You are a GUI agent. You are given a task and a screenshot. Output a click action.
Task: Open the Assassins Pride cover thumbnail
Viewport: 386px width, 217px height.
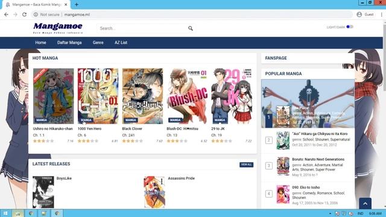coord(154,192)
